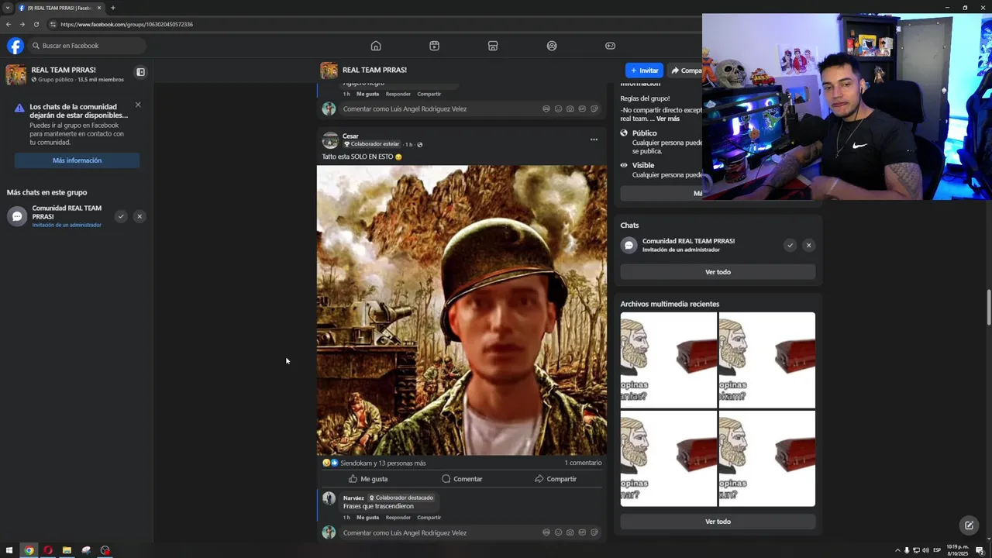
Task: Open a new browser tab
Action: tap(112, 8)
